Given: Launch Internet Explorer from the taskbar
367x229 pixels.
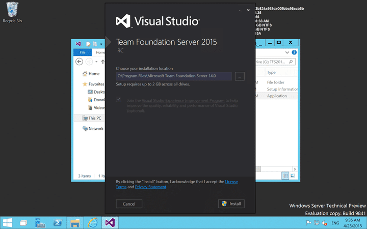Looking at the screenshot, I should point(92,223).
